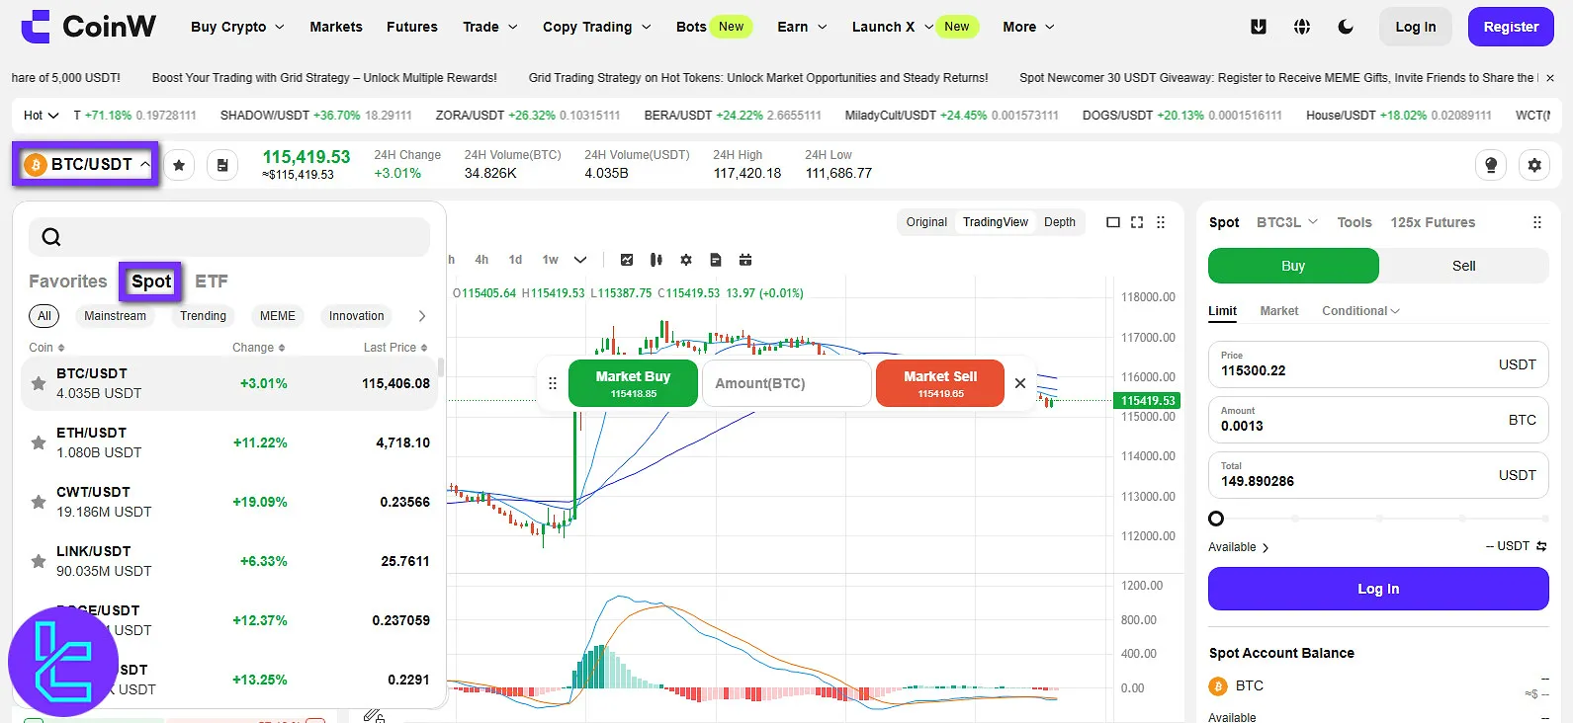This screenshot has height=723, width=1573.
Task: Favorite the CWT/USDT row star
Action: click(39, 502)
